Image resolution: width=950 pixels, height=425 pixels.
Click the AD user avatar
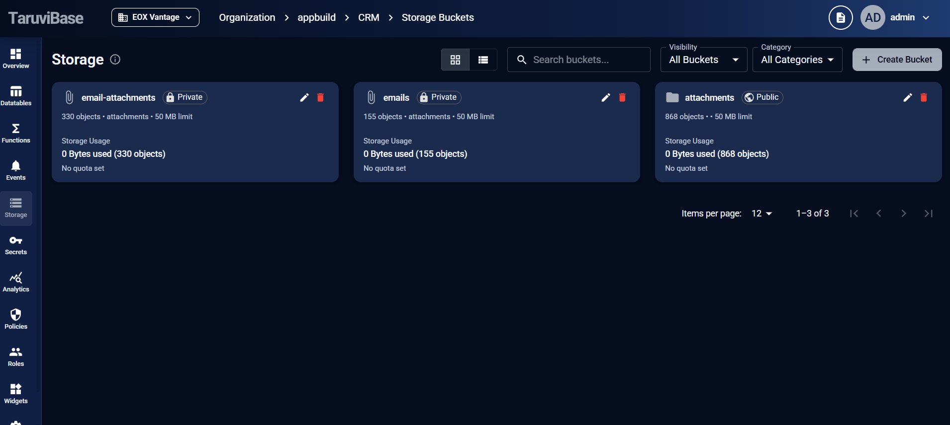(x=873, y=17)
